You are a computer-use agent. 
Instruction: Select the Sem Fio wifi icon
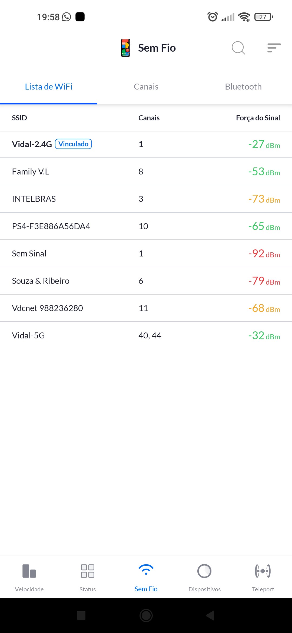point(146,570)
